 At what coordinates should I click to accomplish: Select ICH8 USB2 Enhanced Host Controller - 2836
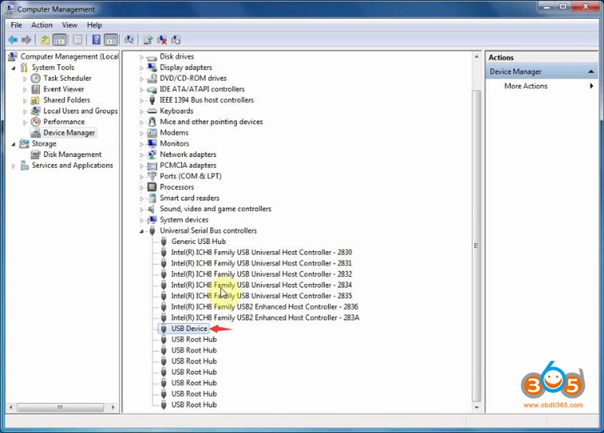[264, 307]
